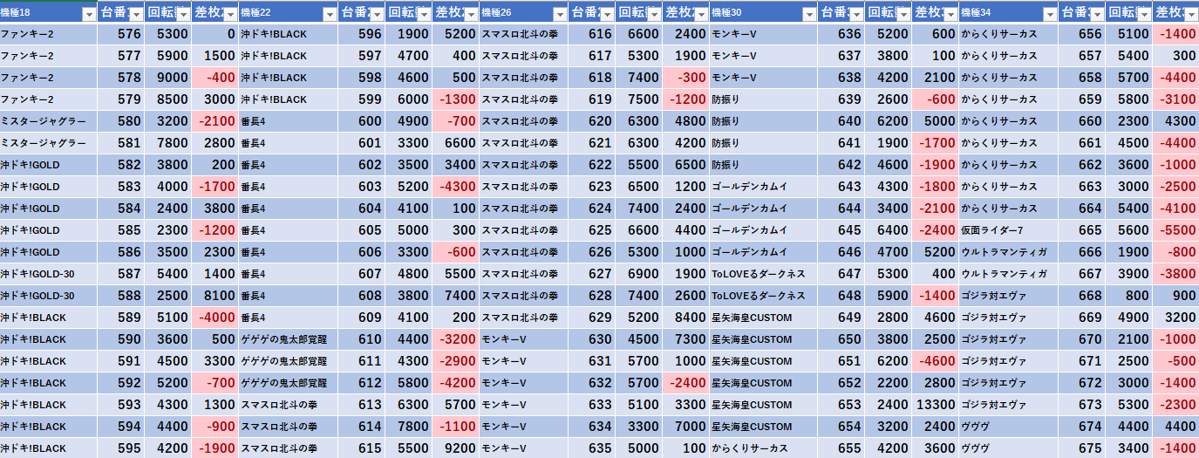Select ゴジラ対エヴァ cell for machine 668
The height and width of the screenshot is (458, 1199).
click(x=1008, y=296)
